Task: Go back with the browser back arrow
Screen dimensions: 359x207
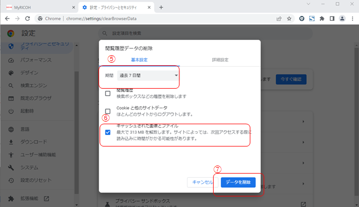Action: point(7,19)
